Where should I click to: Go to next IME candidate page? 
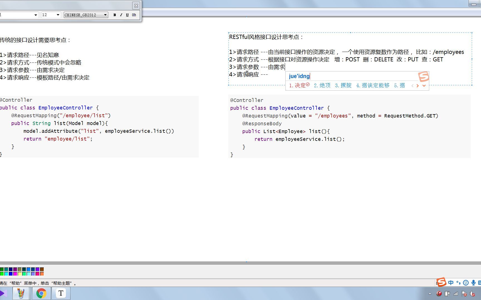coord(418,86)
